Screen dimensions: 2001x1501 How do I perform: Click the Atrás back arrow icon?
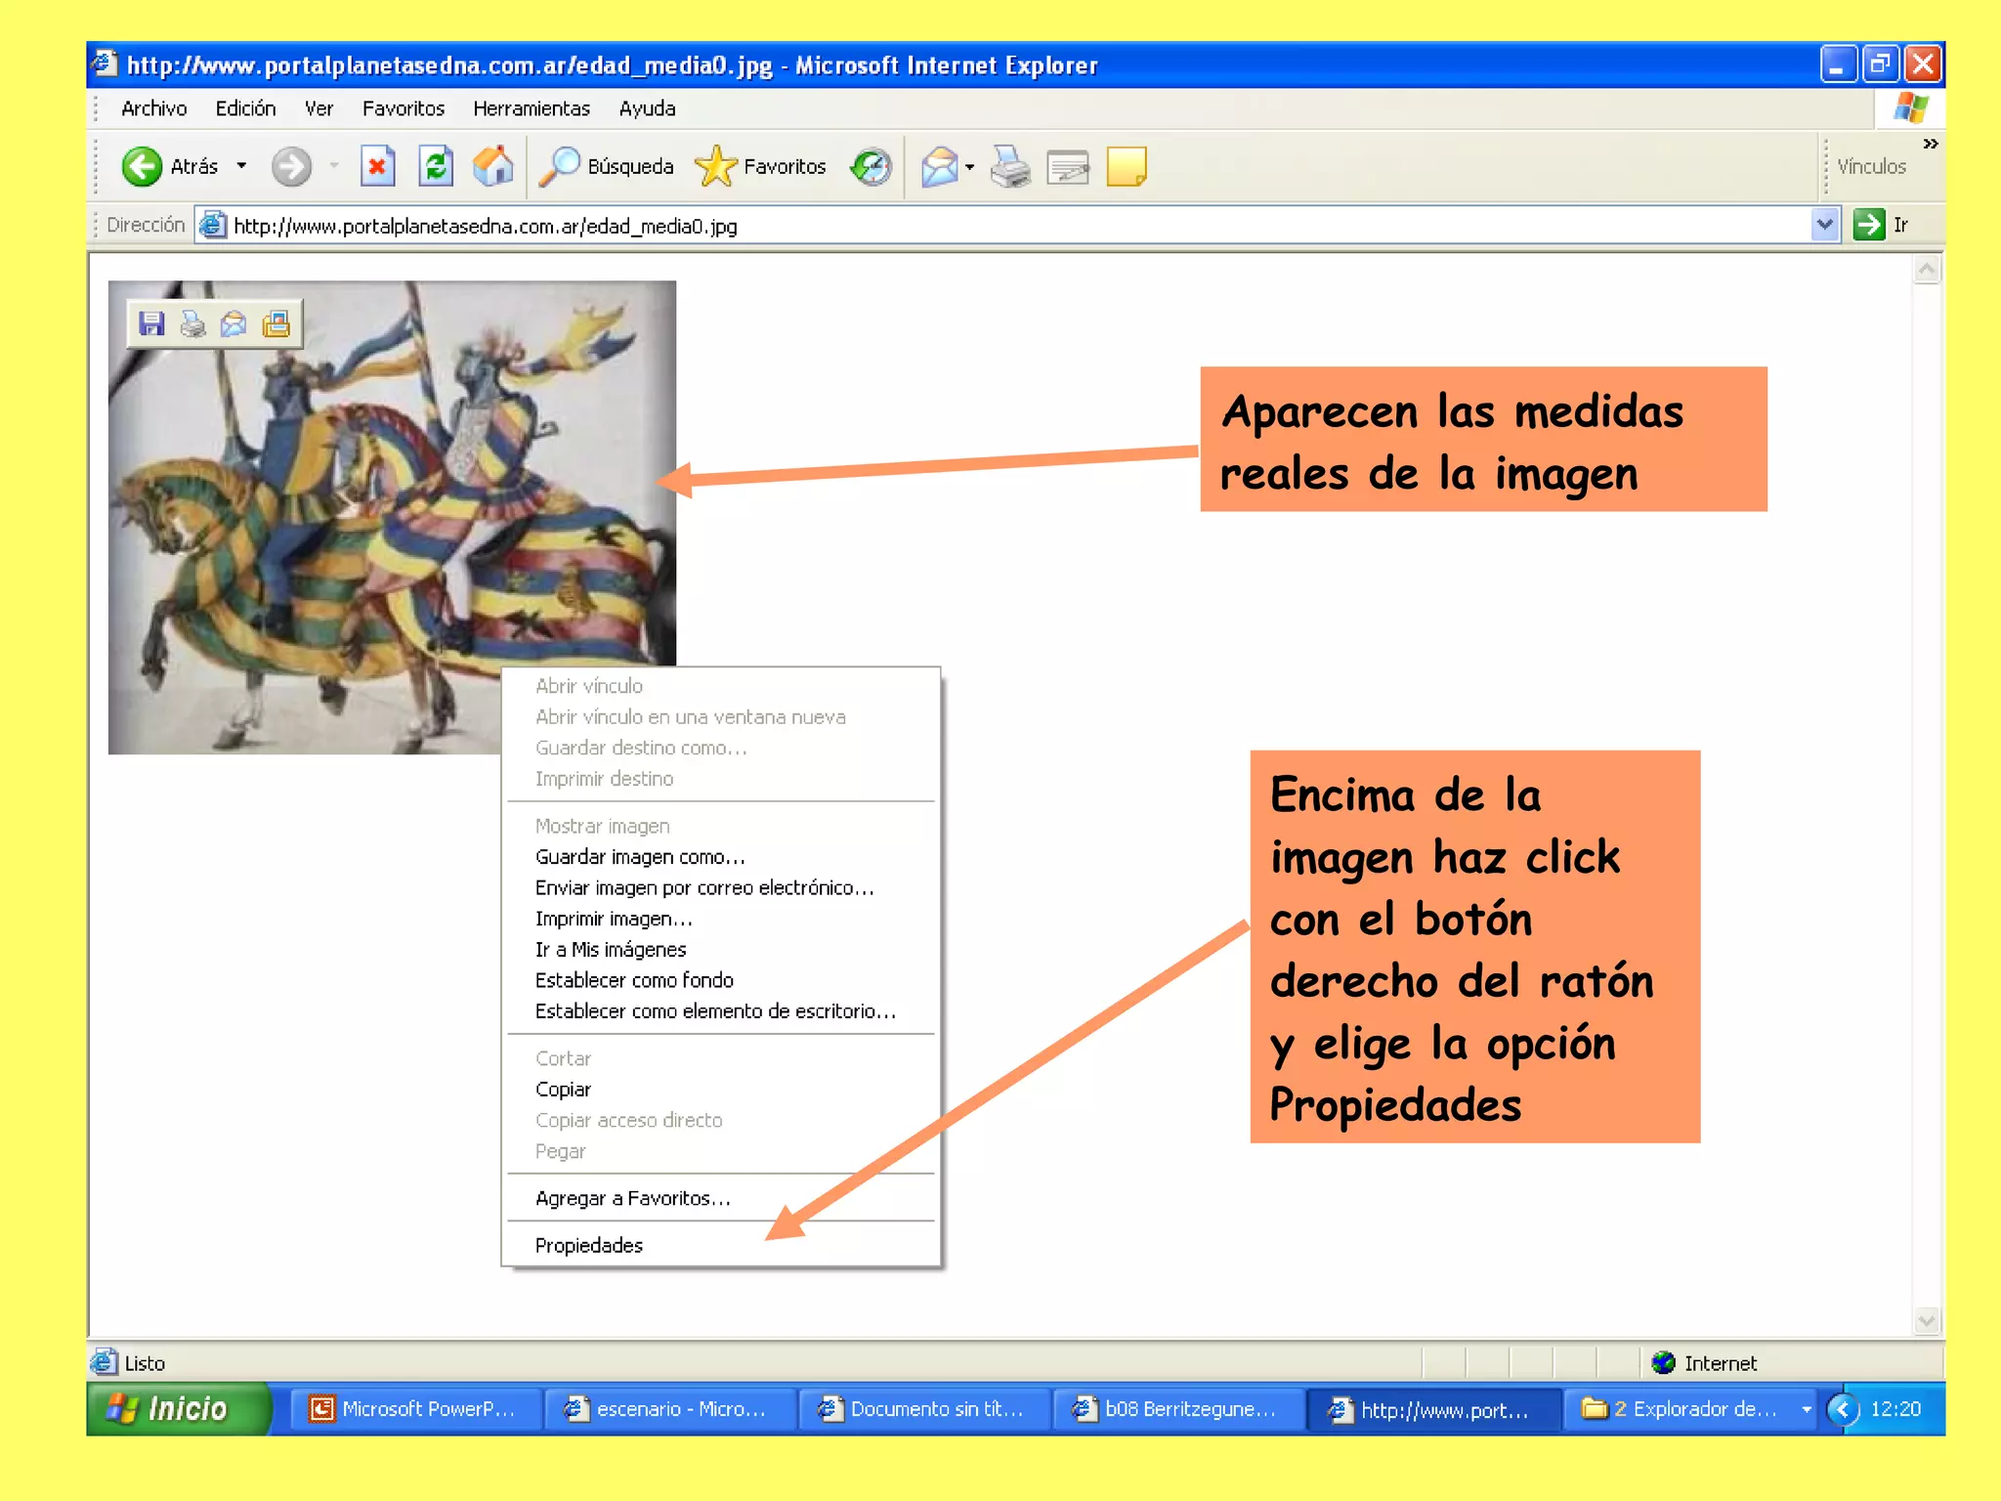pos(142,166)
